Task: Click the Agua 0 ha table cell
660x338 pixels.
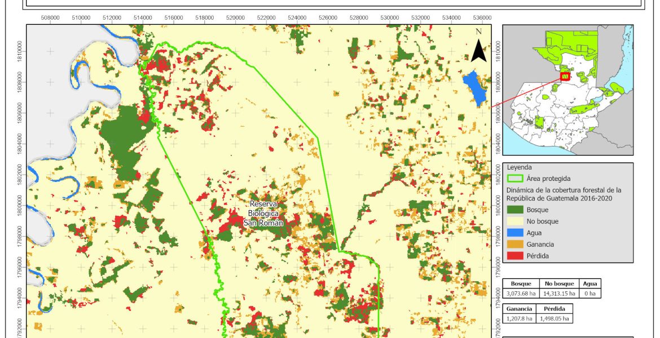Action: tap(589, 293)
